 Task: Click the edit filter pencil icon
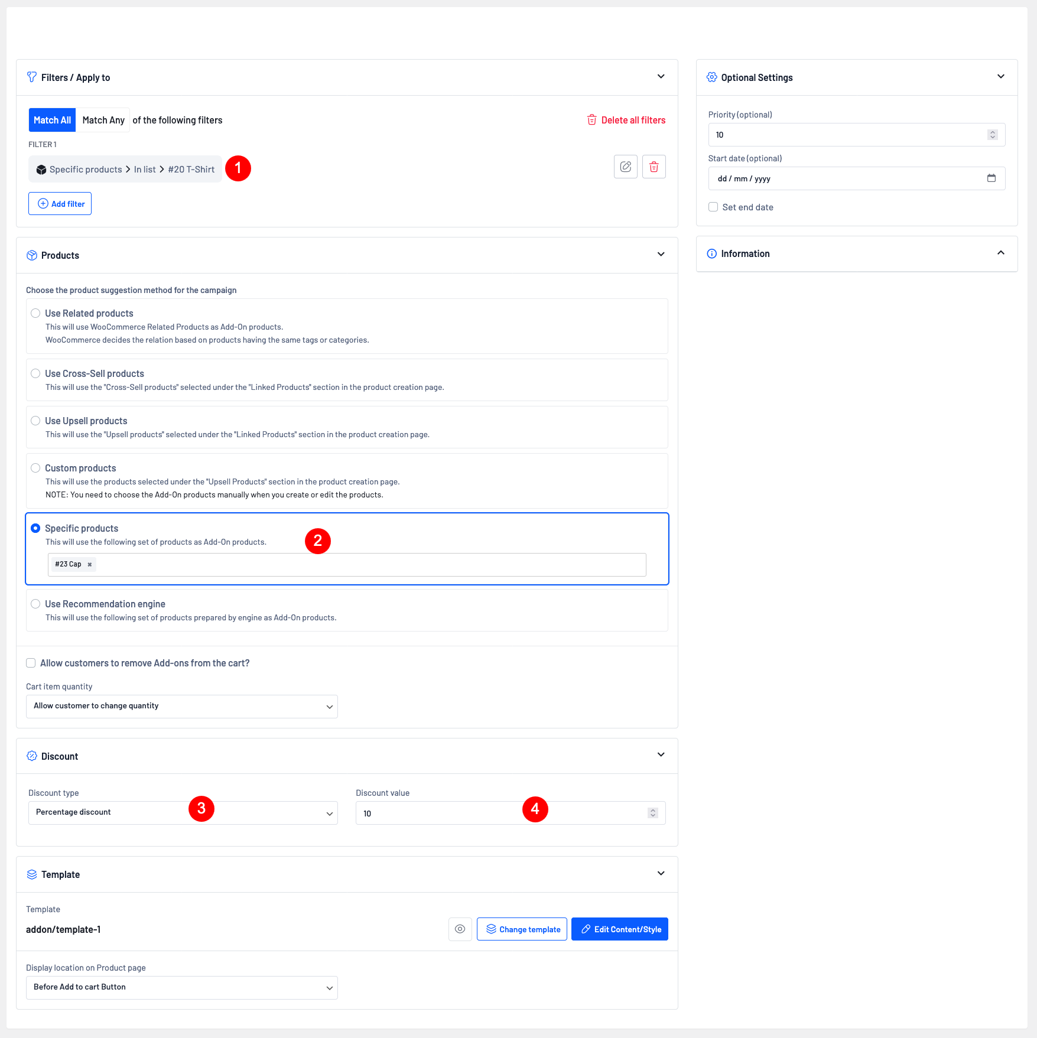click(625, 167)
